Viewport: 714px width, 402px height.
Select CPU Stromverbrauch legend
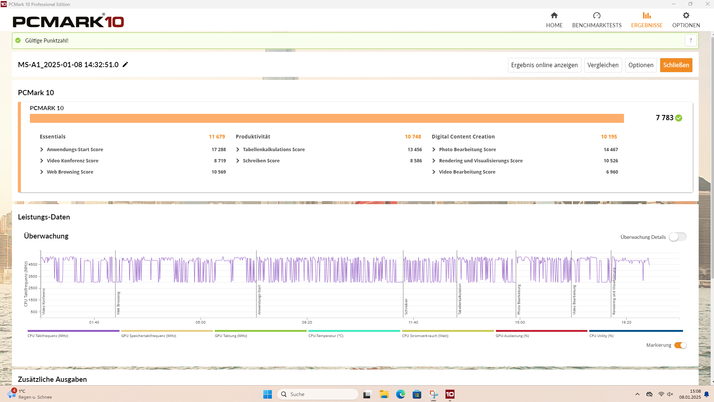[x=448, y=333]
